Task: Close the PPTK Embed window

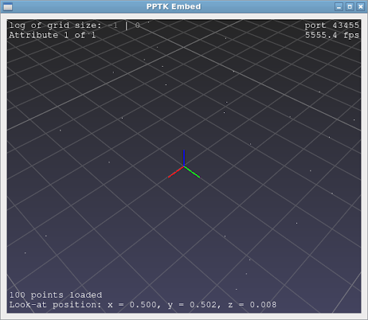Action: click(361, 6)
